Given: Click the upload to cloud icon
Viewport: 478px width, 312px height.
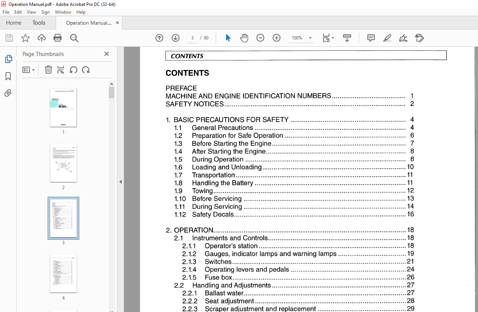Looking at the screenshot, I should point(42,38).
